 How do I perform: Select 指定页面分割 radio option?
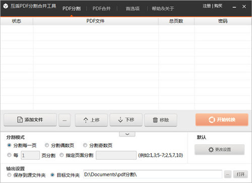61,155
